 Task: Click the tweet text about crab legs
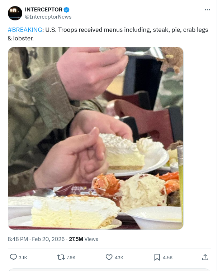click(x=108, y=34)
